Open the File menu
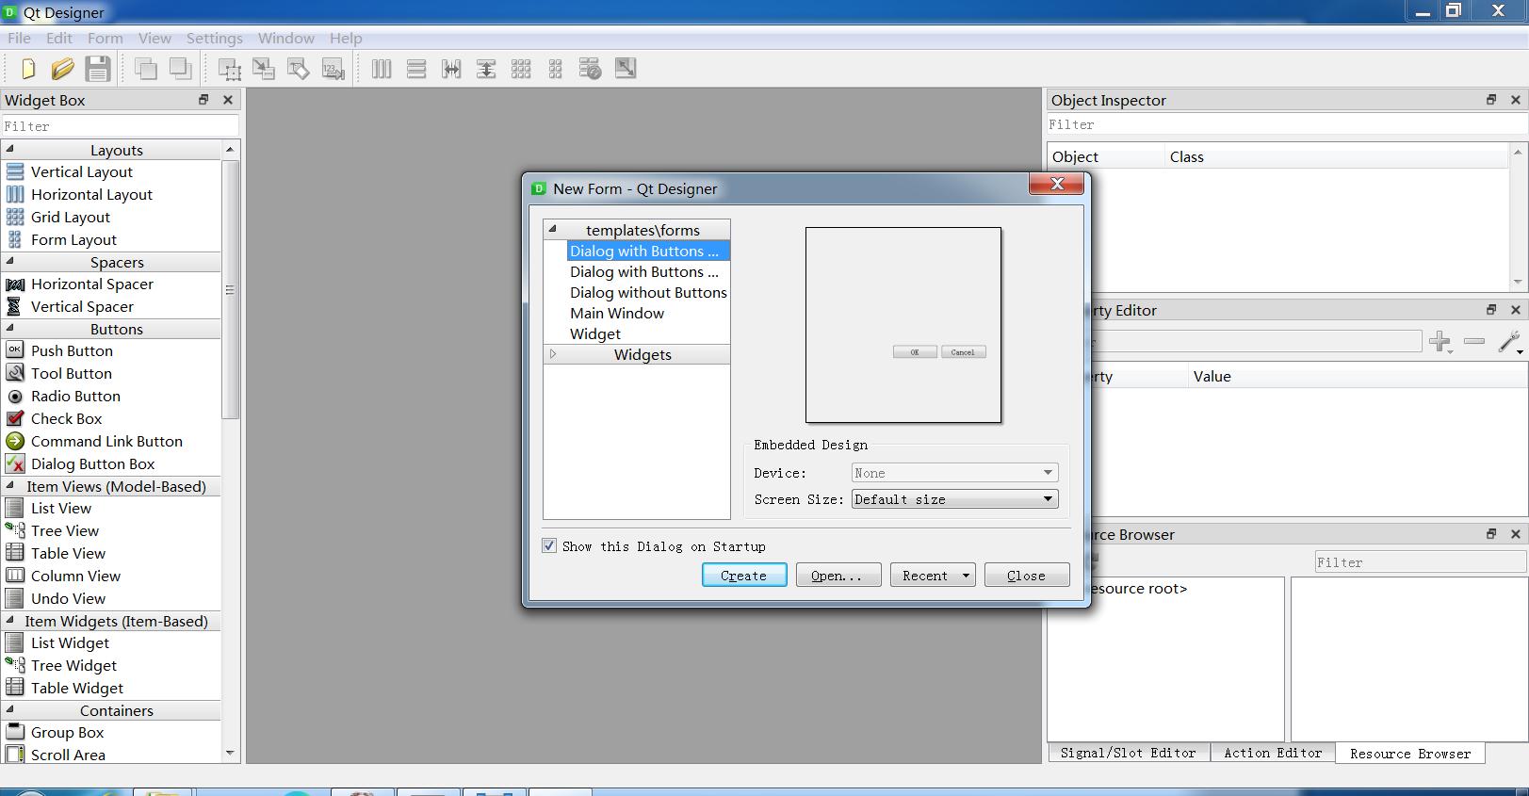 tap(19, 38)
